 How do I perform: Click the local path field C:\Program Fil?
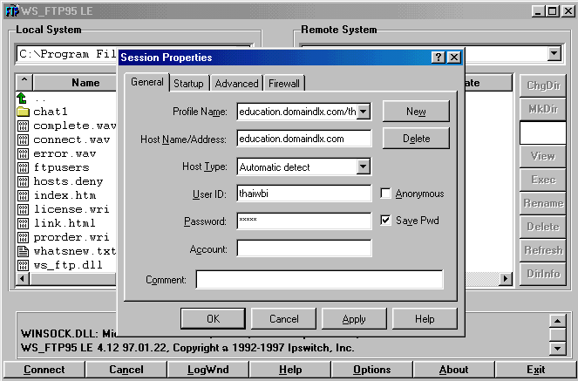coord(68,55)
